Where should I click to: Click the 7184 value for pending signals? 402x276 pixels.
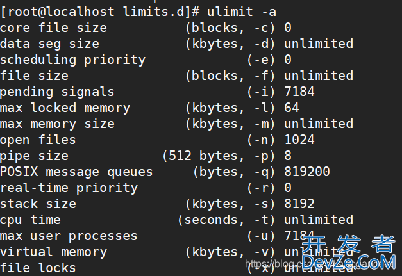tap(299, 92)
